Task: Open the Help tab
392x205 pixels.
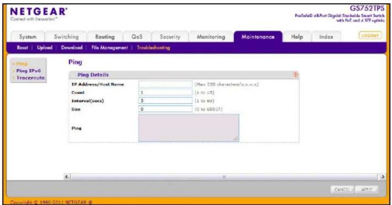Action: [x=297, y=37]
